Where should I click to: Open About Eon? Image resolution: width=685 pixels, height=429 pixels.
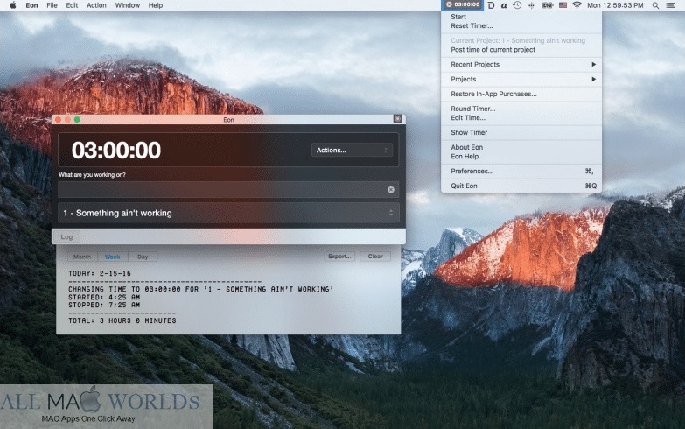click(x=466, y=147)
